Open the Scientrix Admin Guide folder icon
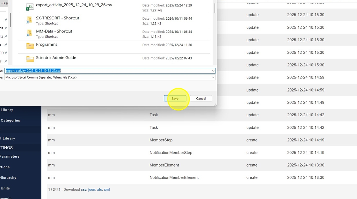The width and height of the screenshot is (357, 199). pos(30,59)
